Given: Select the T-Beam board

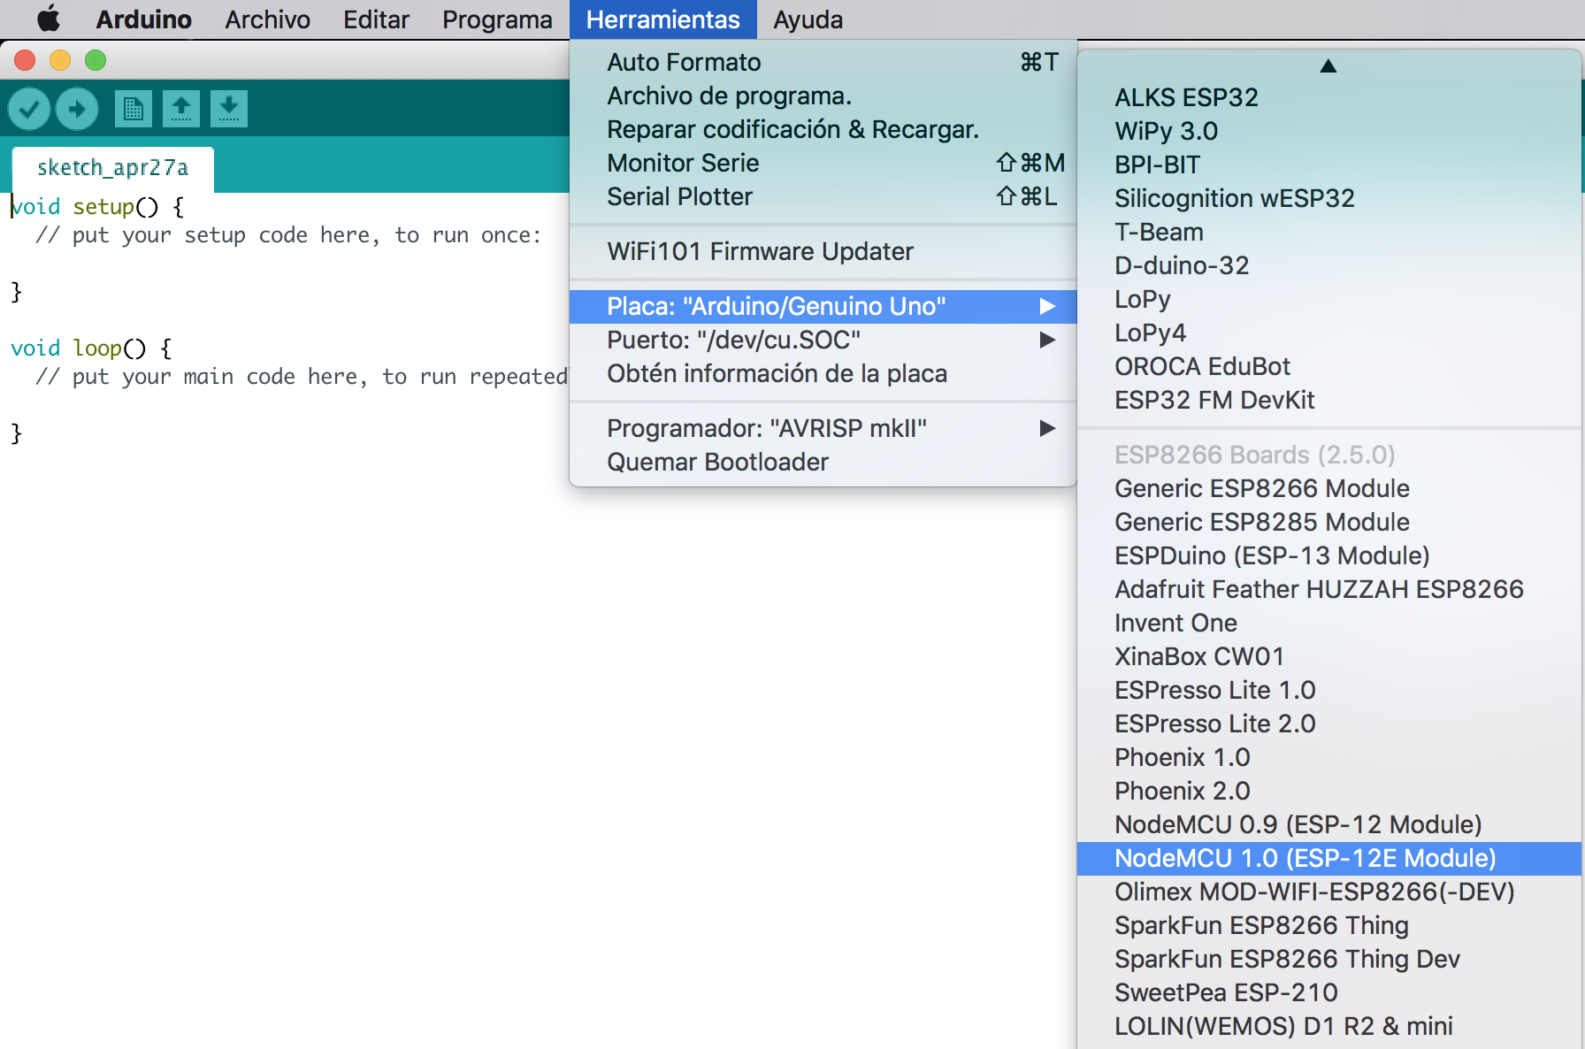Looking at the screenshot, I should coord(1329,232).
